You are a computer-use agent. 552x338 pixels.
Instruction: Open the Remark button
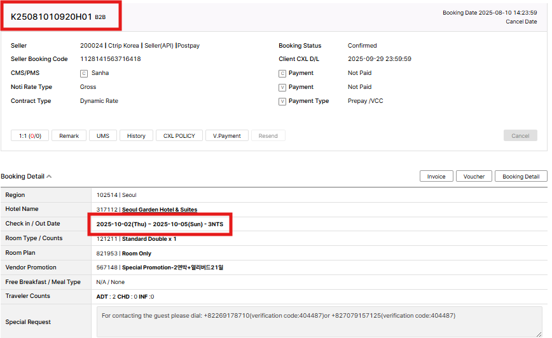point(69,135)
